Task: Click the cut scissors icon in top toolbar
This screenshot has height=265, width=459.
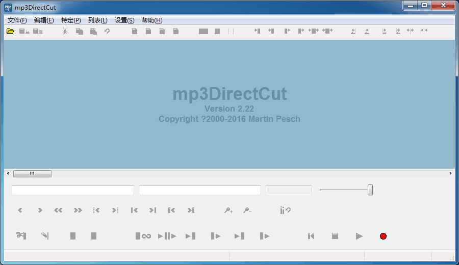Action: pyautogui.click(x=65, y=31)
